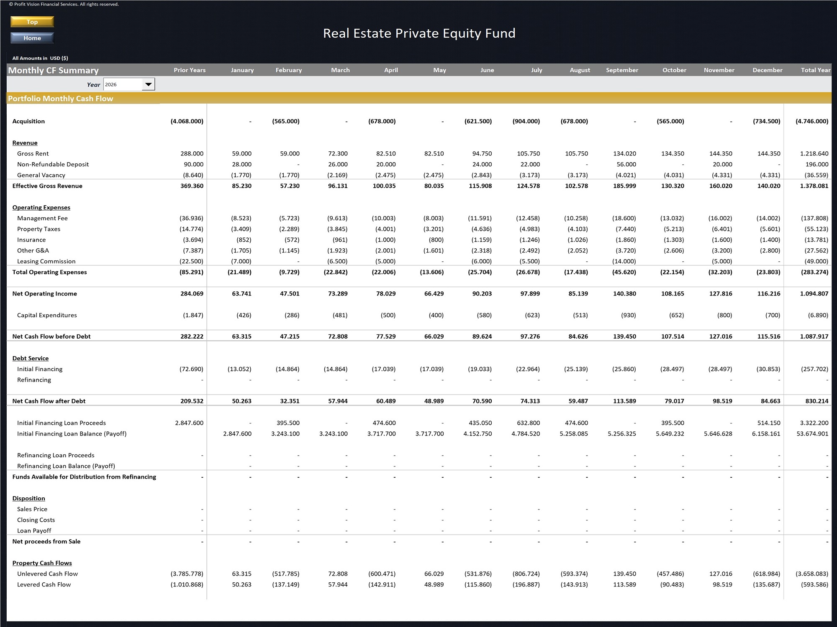Screen dimensions: 837x627
Task: Select the Levered Cash Flow row label
Action: coord(44,585)
